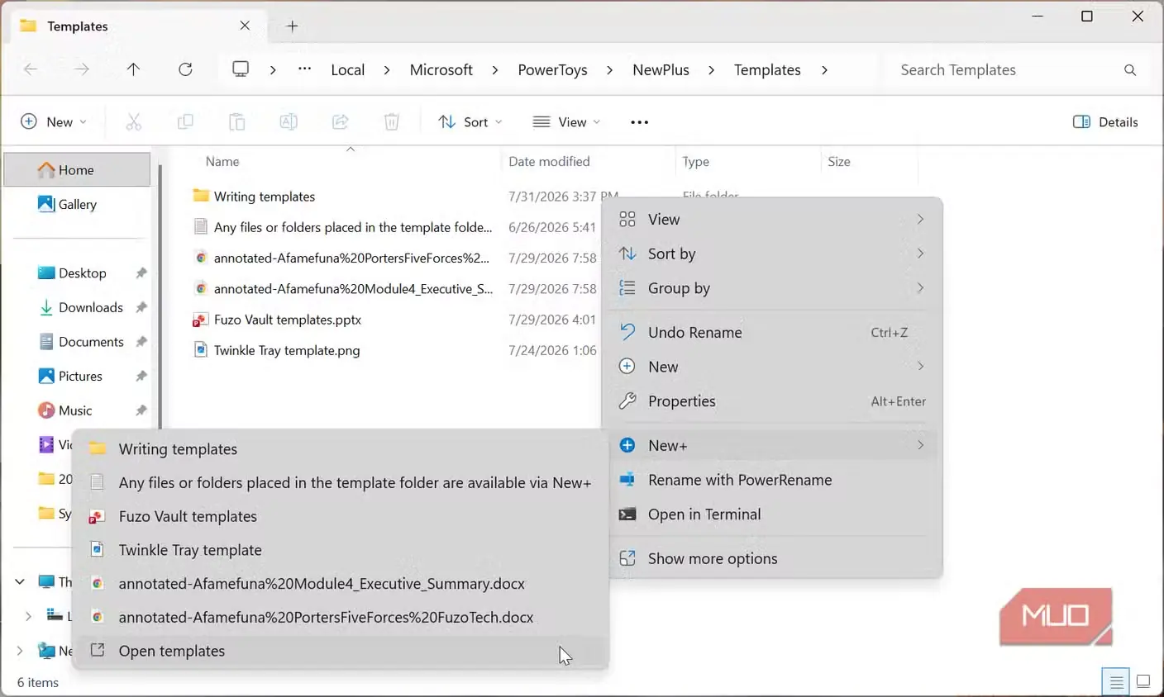The image size is (1164, 697).
Task: Click the Cut toolbar icon
Action: (x=134, y=122)
